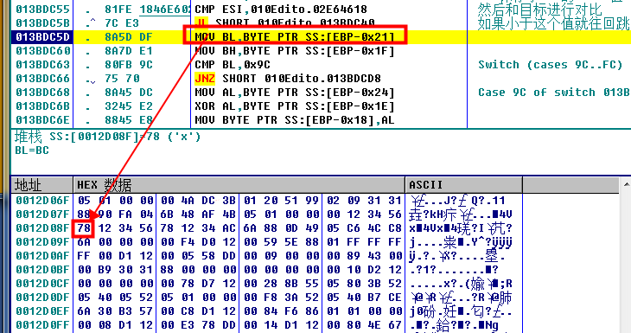
Task: Select highlighted address 013BDC5D
Action: 42,37
